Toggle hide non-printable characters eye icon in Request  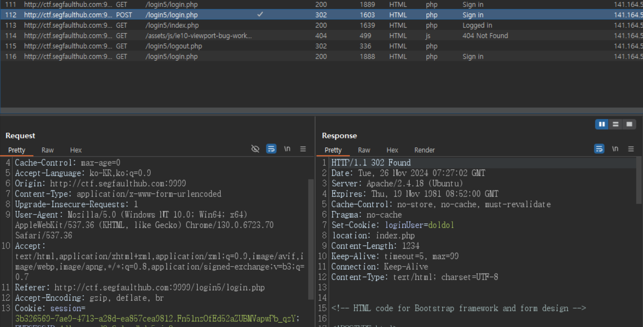(x=255, y=149)
